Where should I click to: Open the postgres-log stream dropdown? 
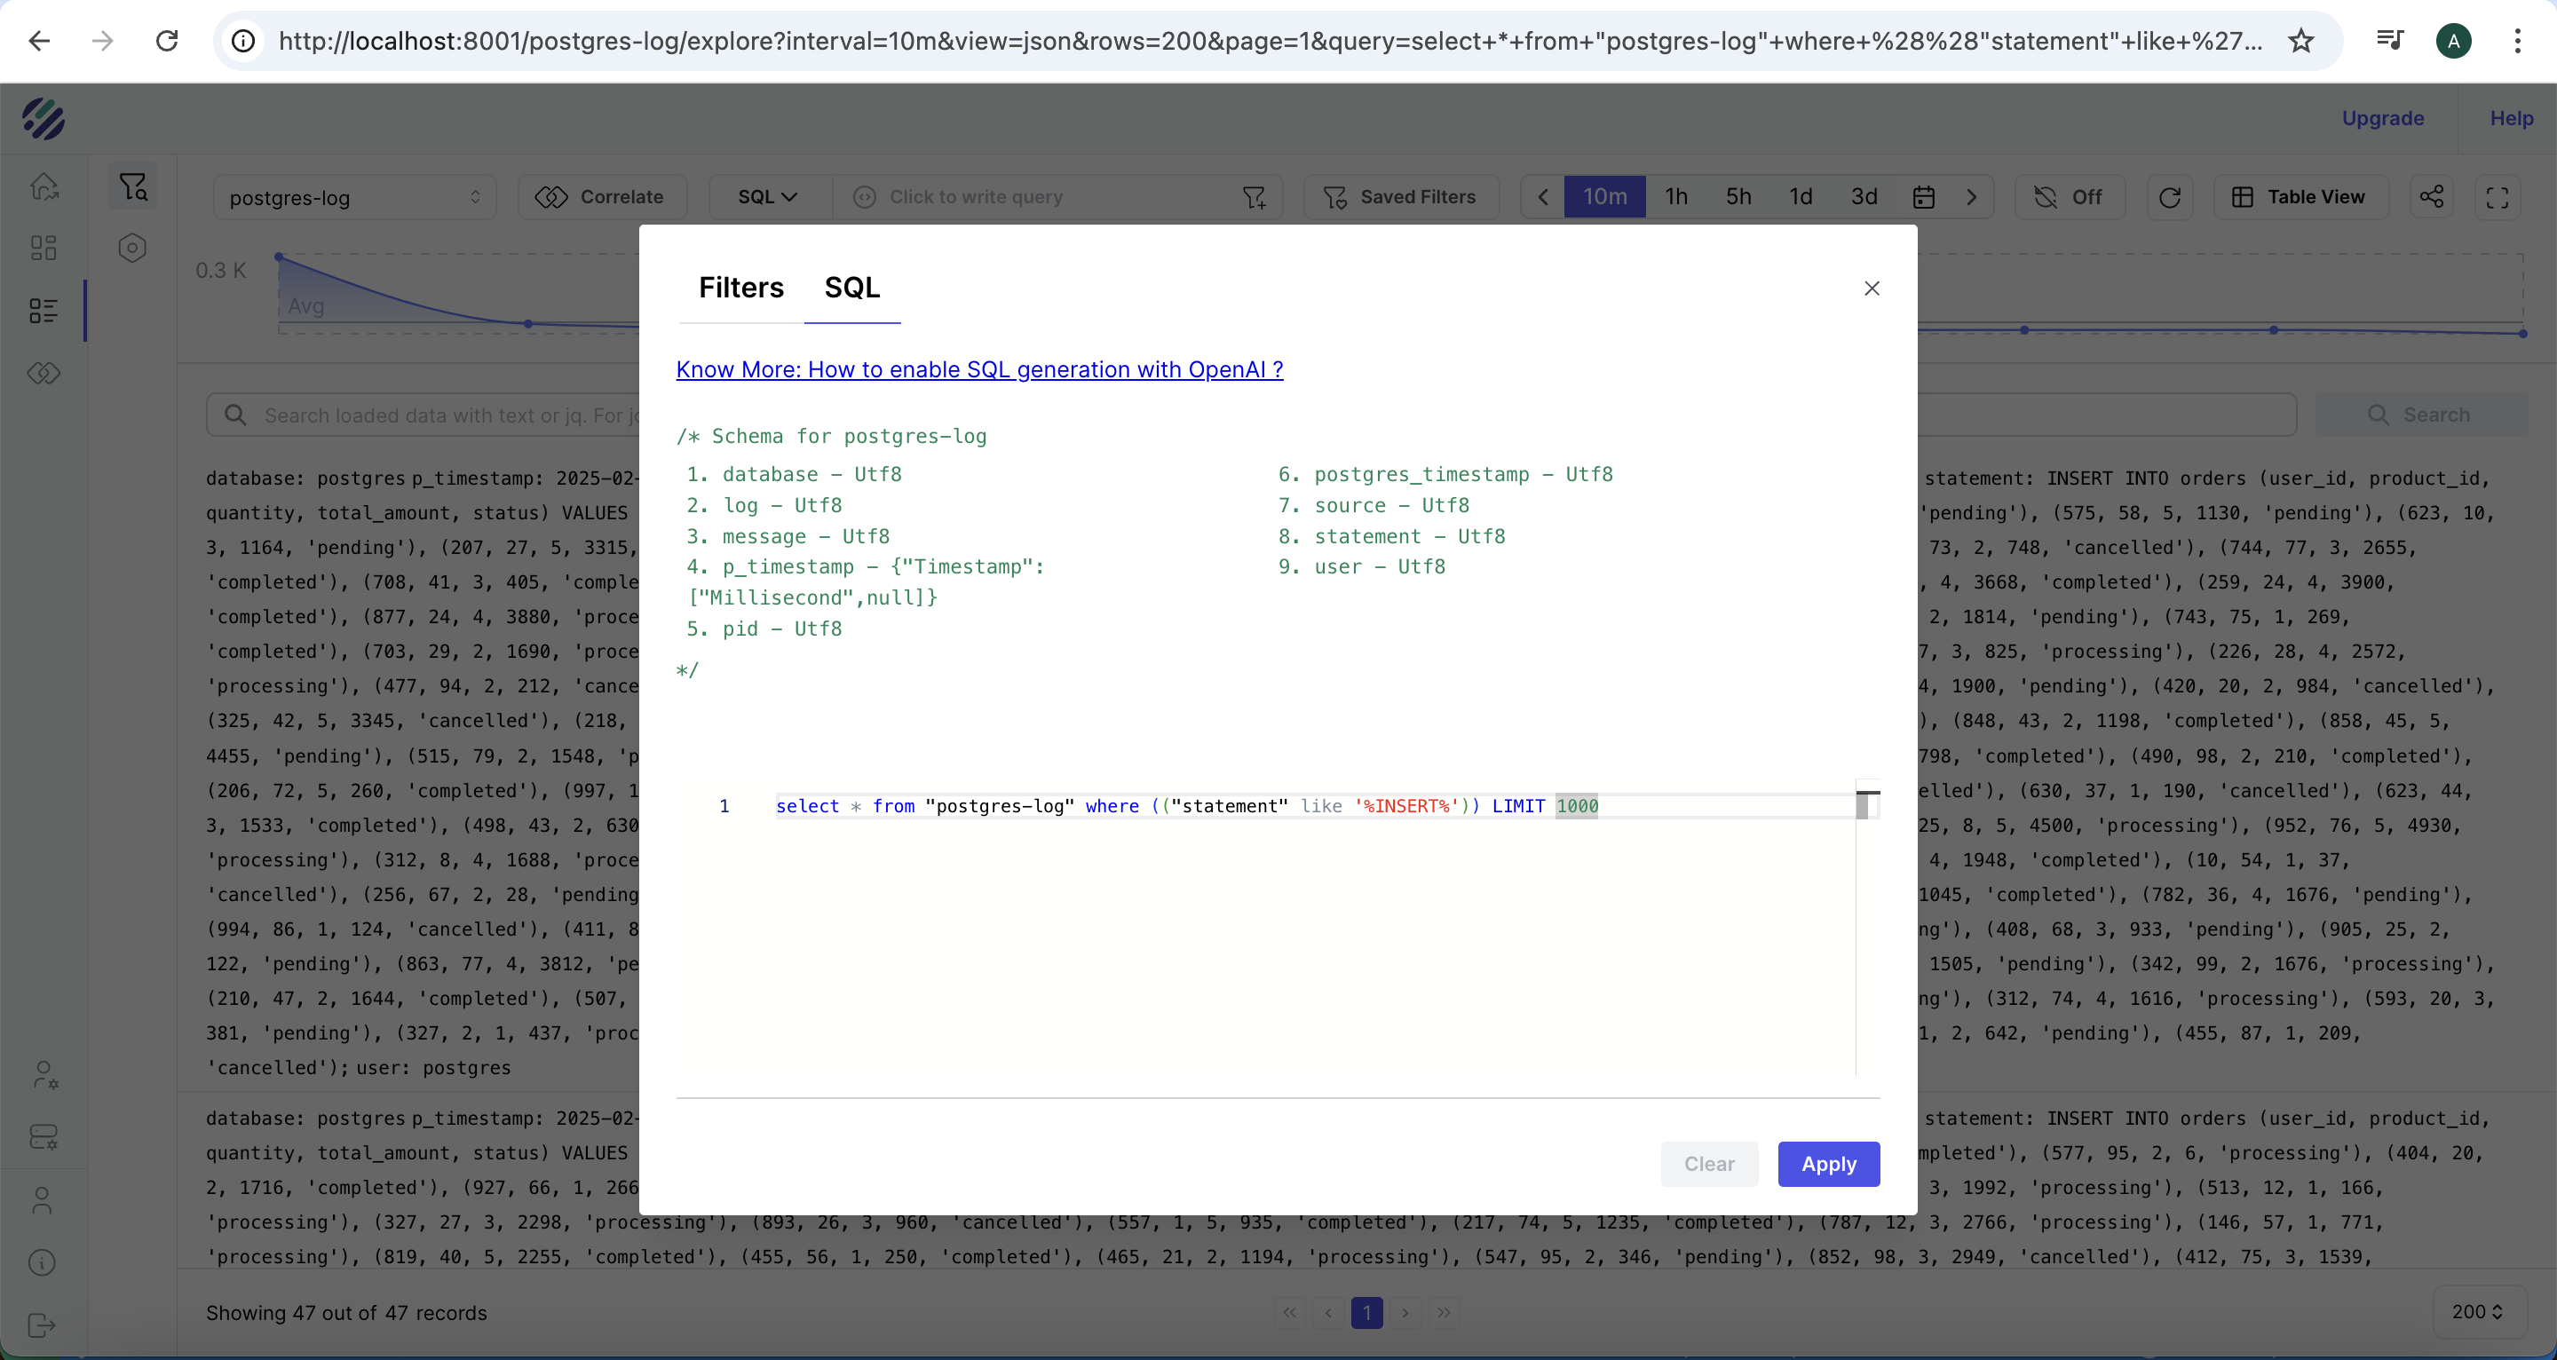(x=354, y=198)
